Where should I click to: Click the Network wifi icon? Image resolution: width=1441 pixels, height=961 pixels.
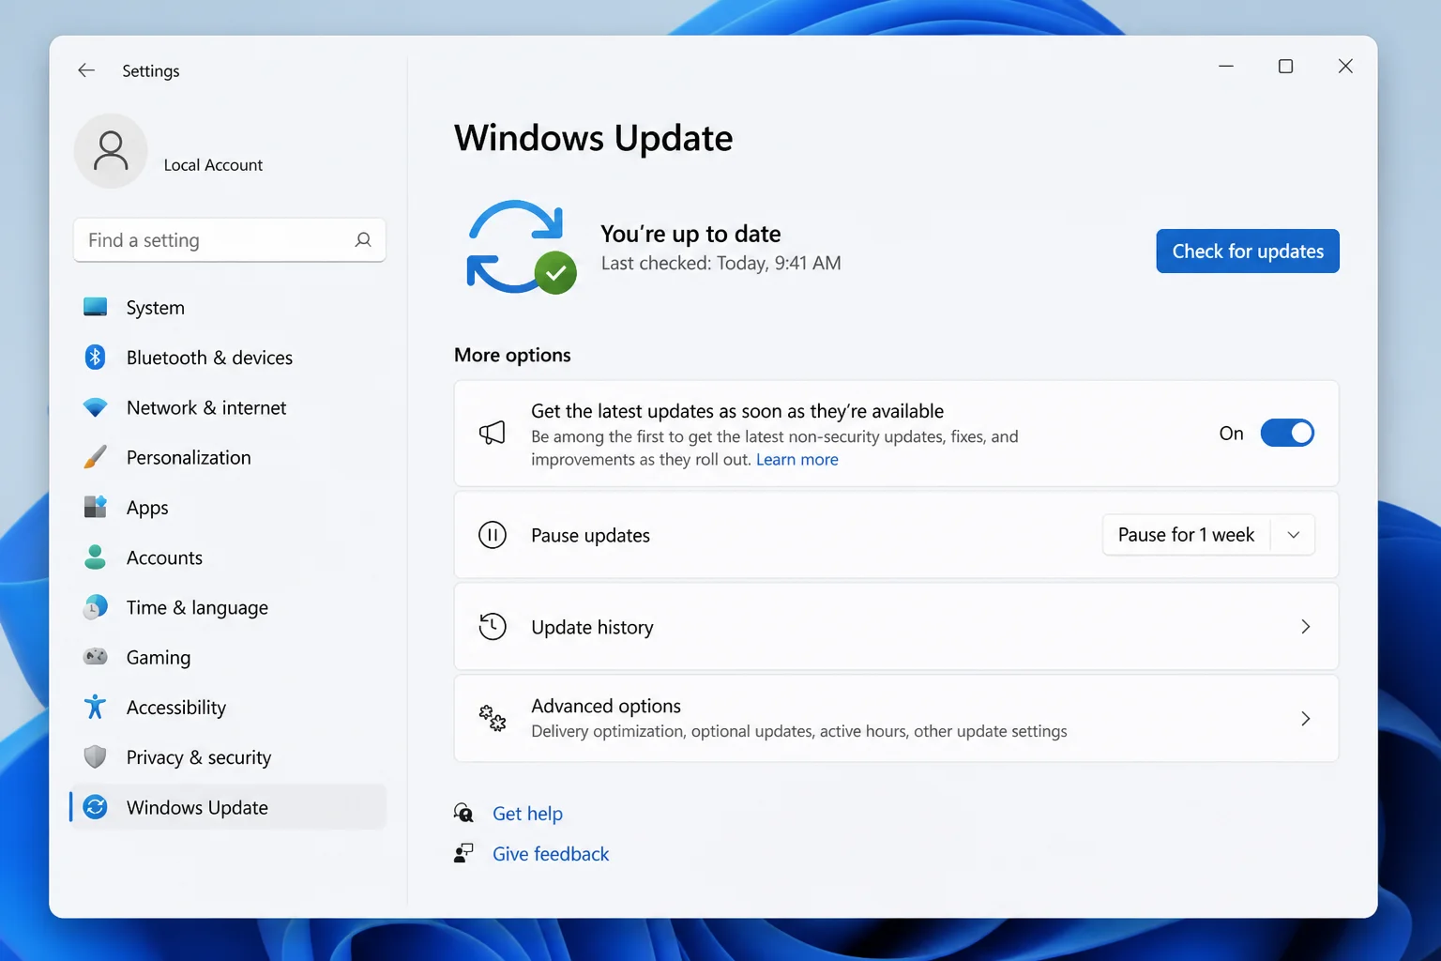(95, 407)
